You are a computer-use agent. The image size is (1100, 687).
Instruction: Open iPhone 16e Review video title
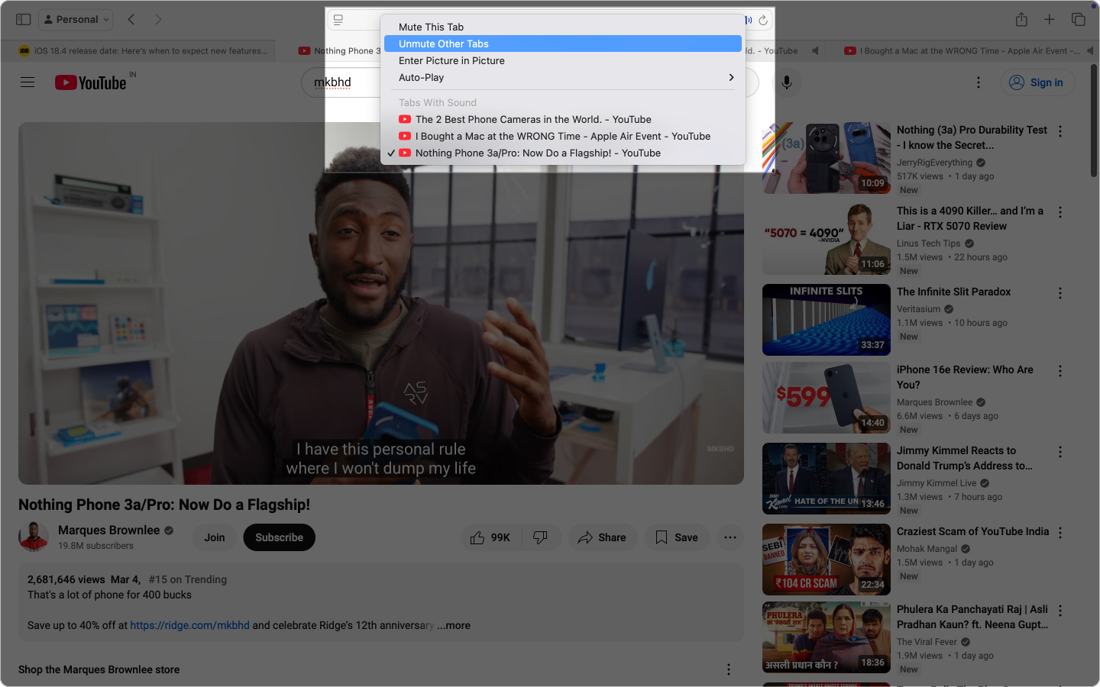click(965, 377)
